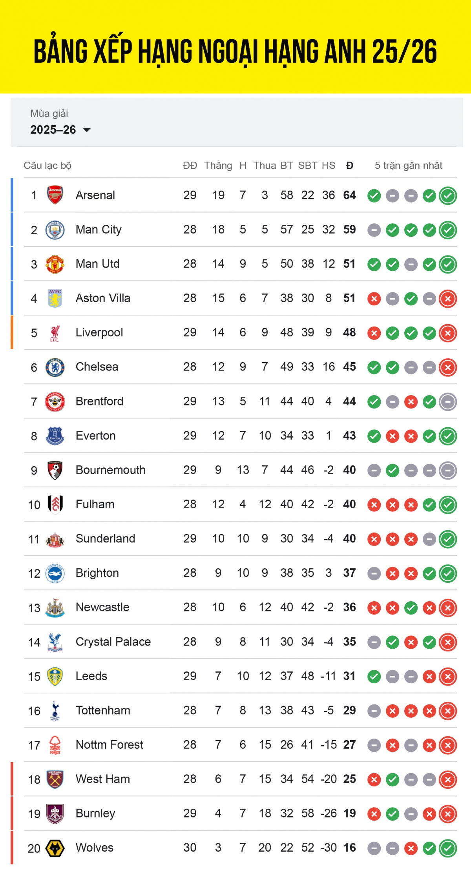Click the Tottenham club crest
This screenshot has height=872, width=471.
coord(55,711)
